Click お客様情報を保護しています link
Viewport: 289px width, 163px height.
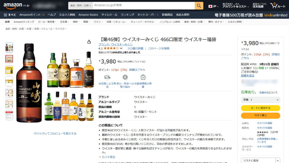(x=267, y=140)
